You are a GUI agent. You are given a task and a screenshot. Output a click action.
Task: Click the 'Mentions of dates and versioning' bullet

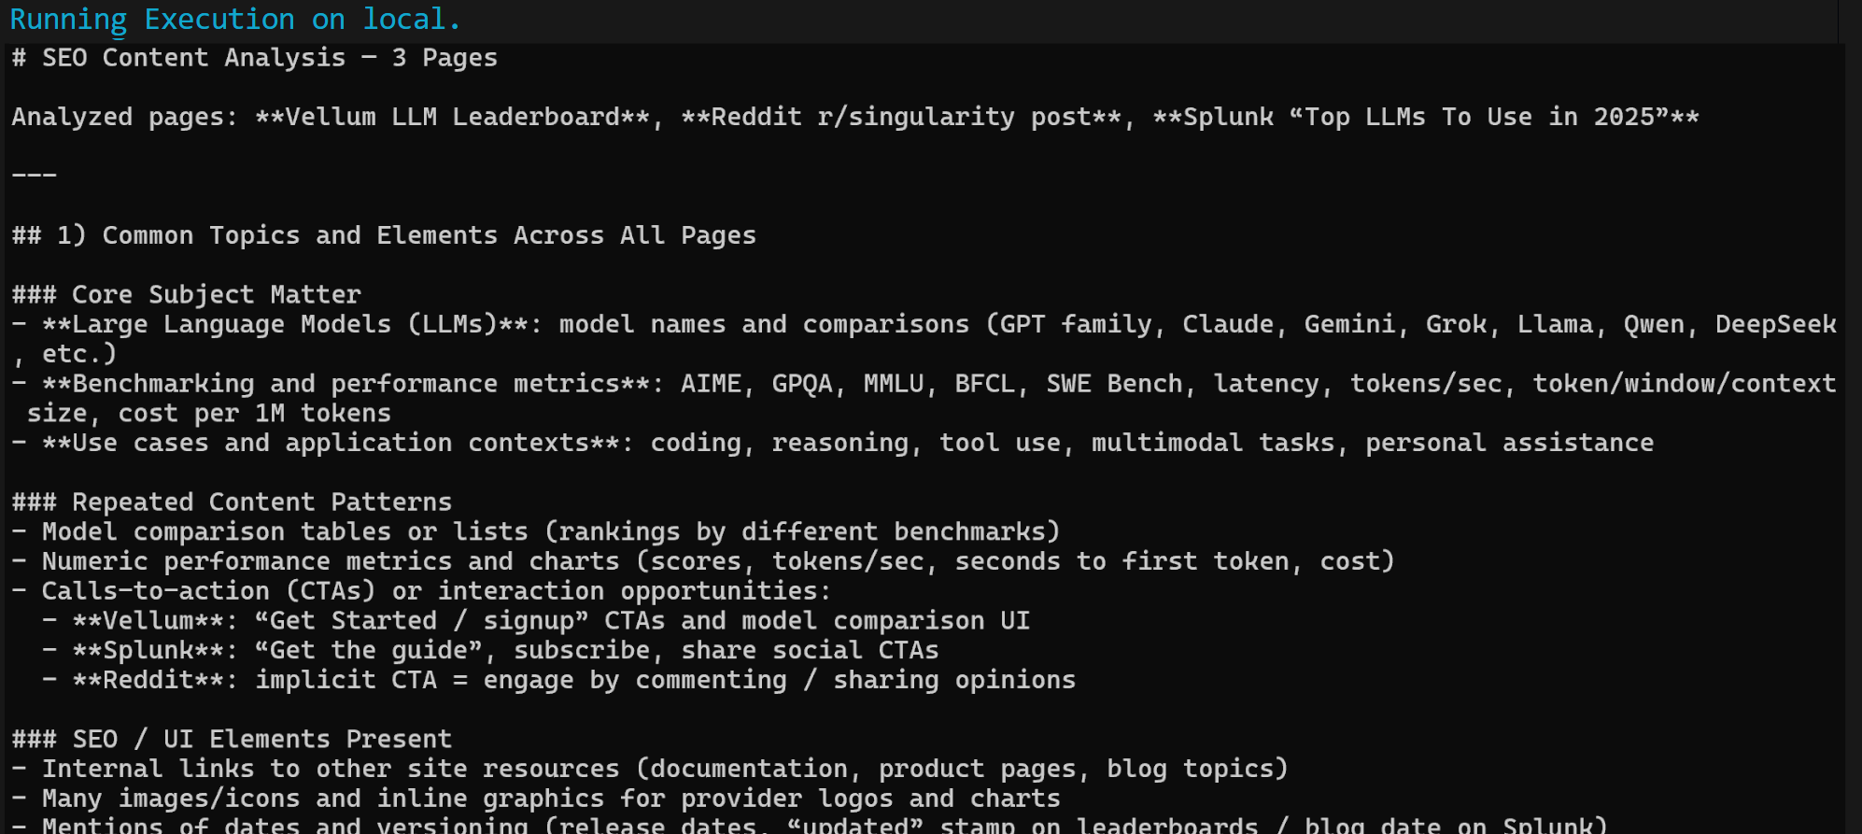810,826
